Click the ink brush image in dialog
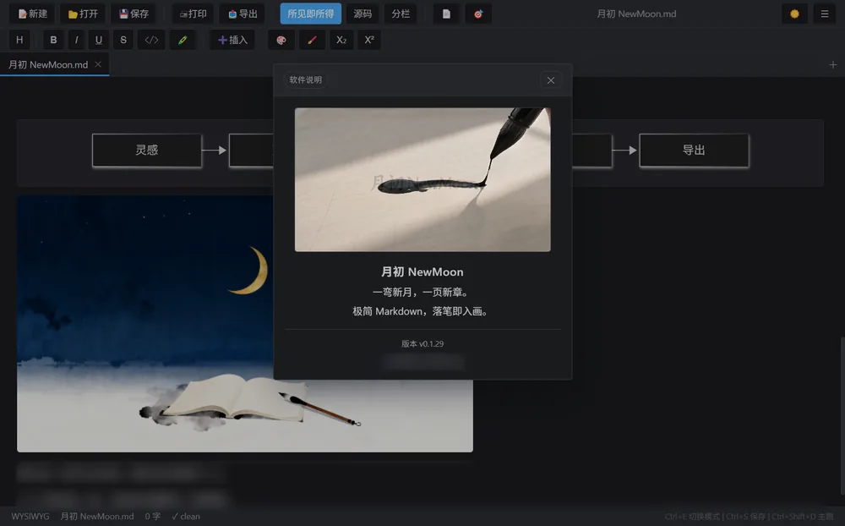 422,179
